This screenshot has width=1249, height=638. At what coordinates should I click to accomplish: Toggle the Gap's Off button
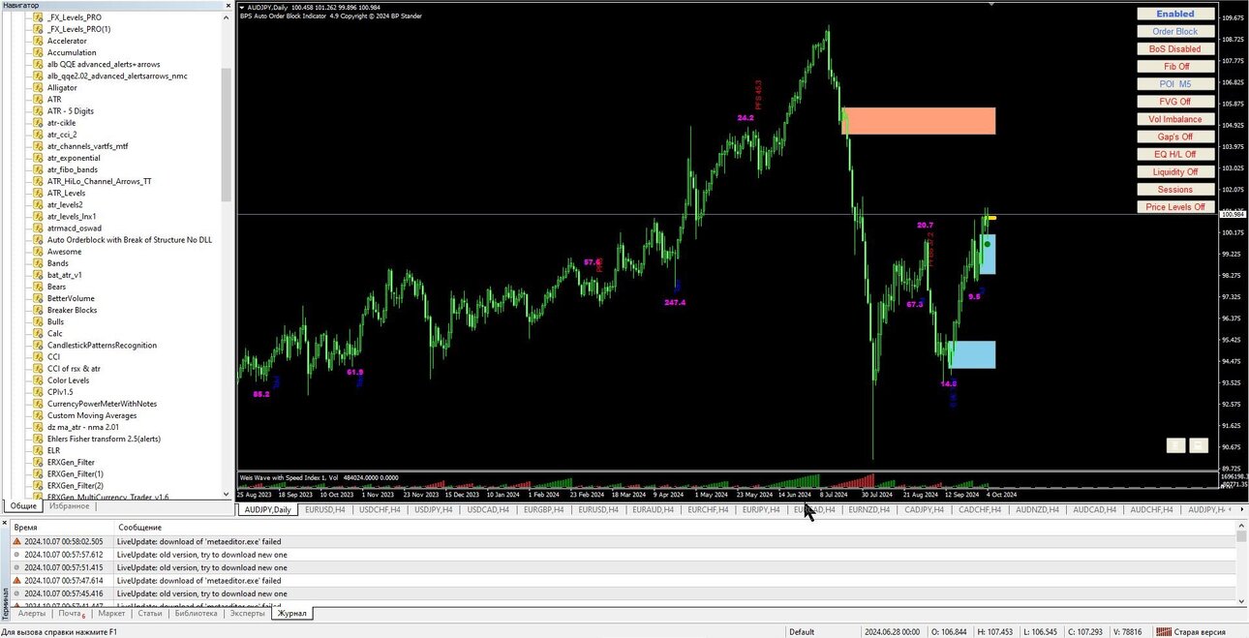(x=1175, y=137)
